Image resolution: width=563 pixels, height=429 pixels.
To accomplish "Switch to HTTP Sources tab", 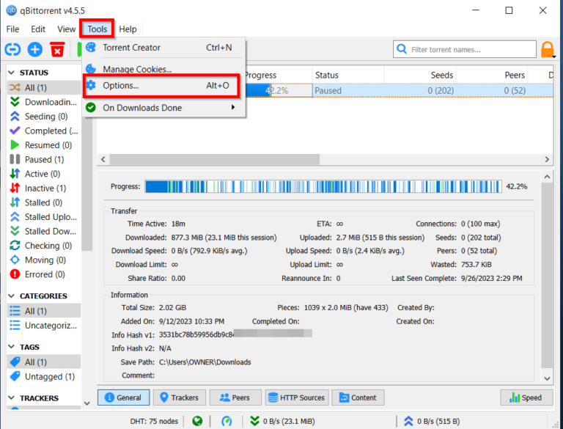I will 297,397.
